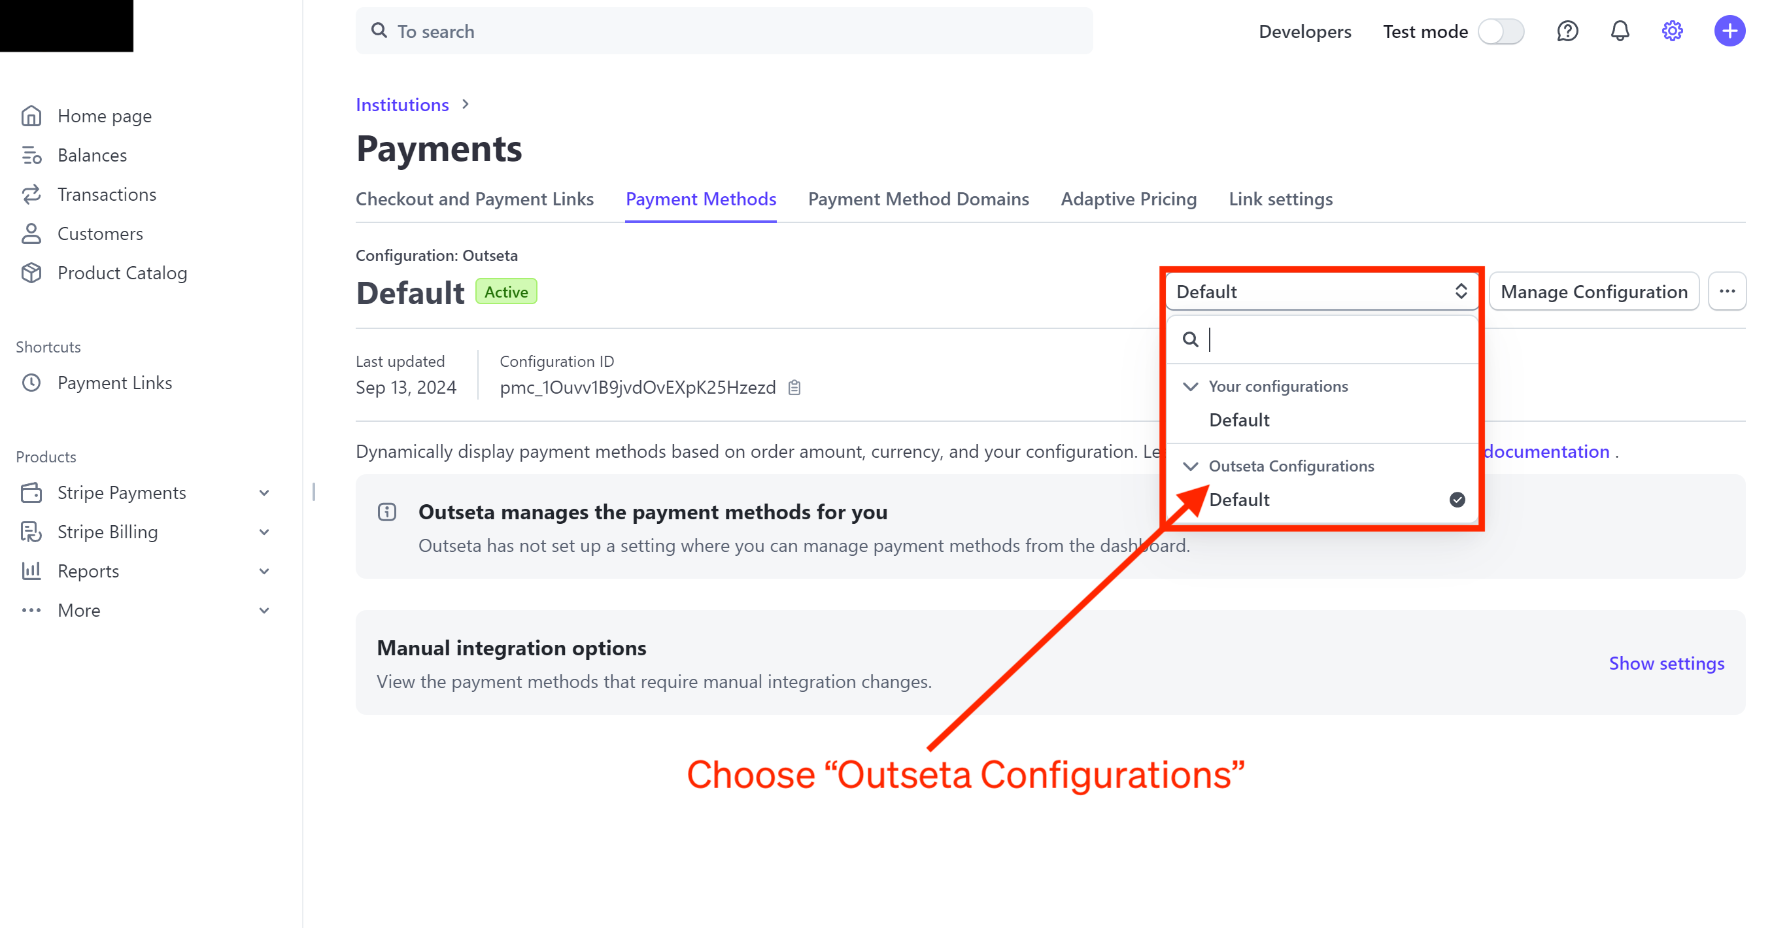Create new item with plus button
The height and width of the screenshot is (928, 1789).
[x=1729, y=31]
